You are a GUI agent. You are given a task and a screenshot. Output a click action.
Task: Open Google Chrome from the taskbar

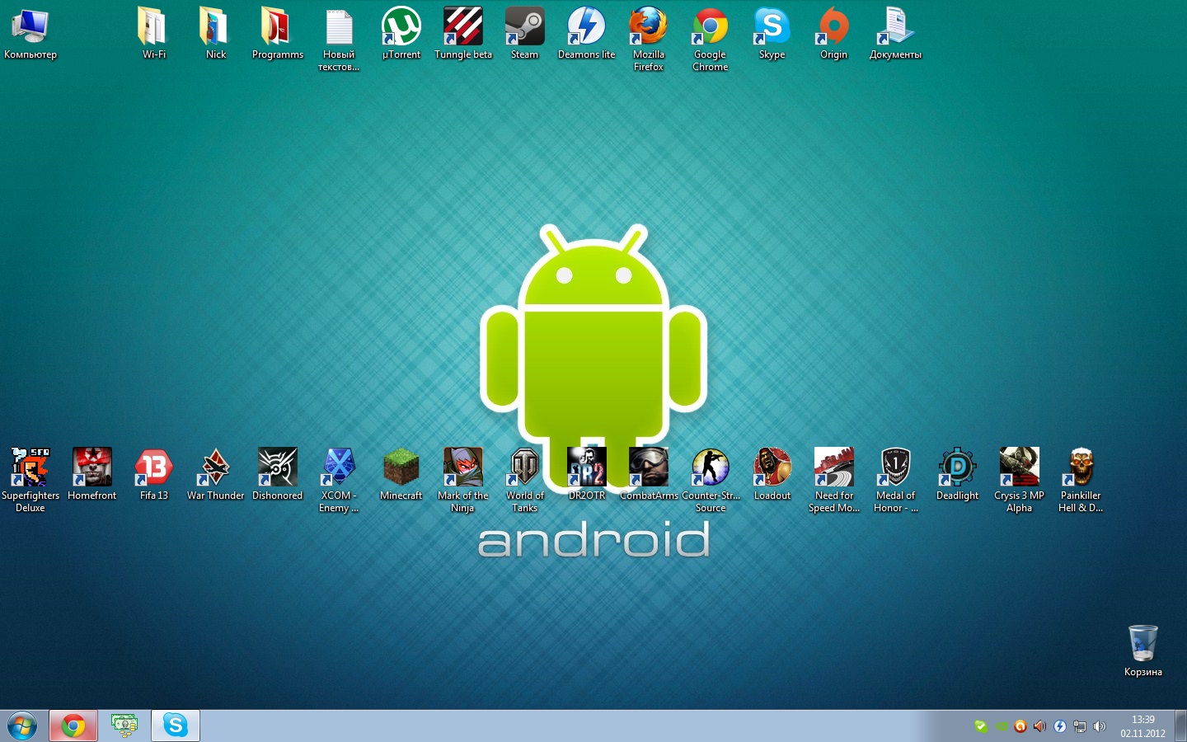[73, 726]
